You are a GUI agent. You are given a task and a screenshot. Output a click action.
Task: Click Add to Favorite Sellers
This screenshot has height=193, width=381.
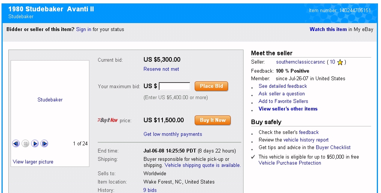click(283, 101)
